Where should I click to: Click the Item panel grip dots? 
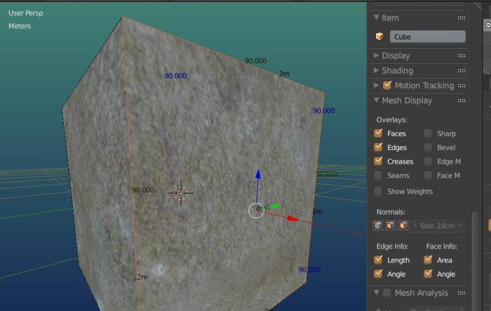pos(461,18)
